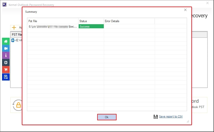
Task: Click the Status column header
Action: (91, 21)
